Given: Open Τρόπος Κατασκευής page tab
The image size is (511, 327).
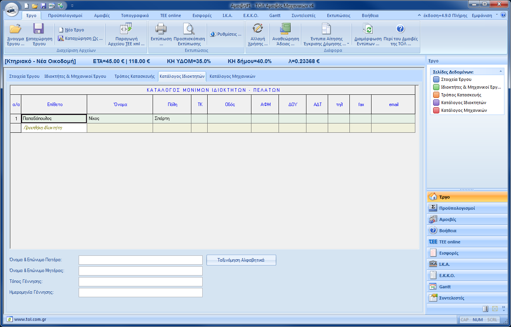Looking at the screenshot, I should [134, 76].
